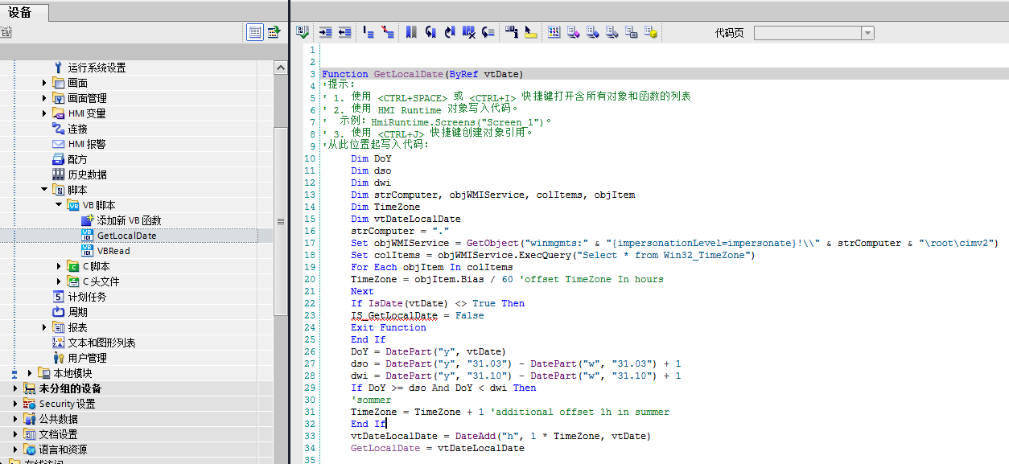Click the delete all bookmarks icon
The height and width of the screenshot is (464, 1009).
(x=469, y=32)
